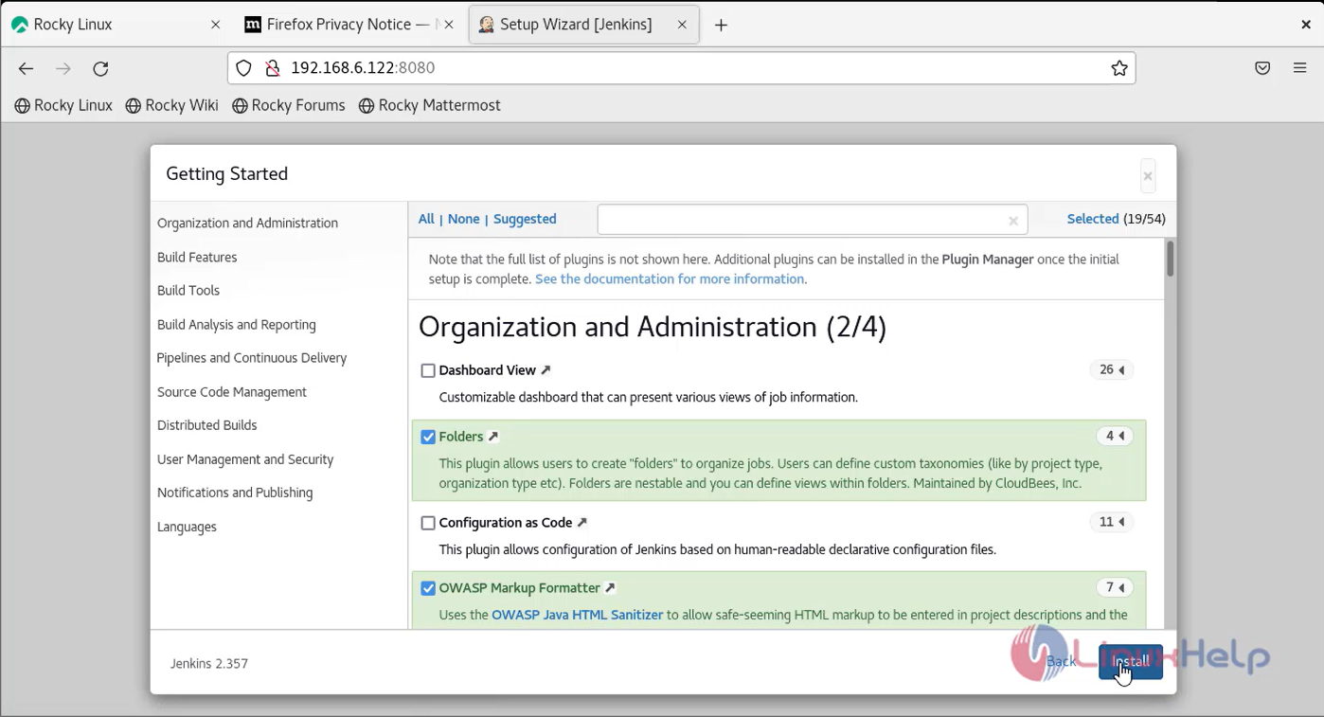This screenshot has width=1324, height=717.
Task: Clear the plugin search field
Action: tap(1012, 221)
